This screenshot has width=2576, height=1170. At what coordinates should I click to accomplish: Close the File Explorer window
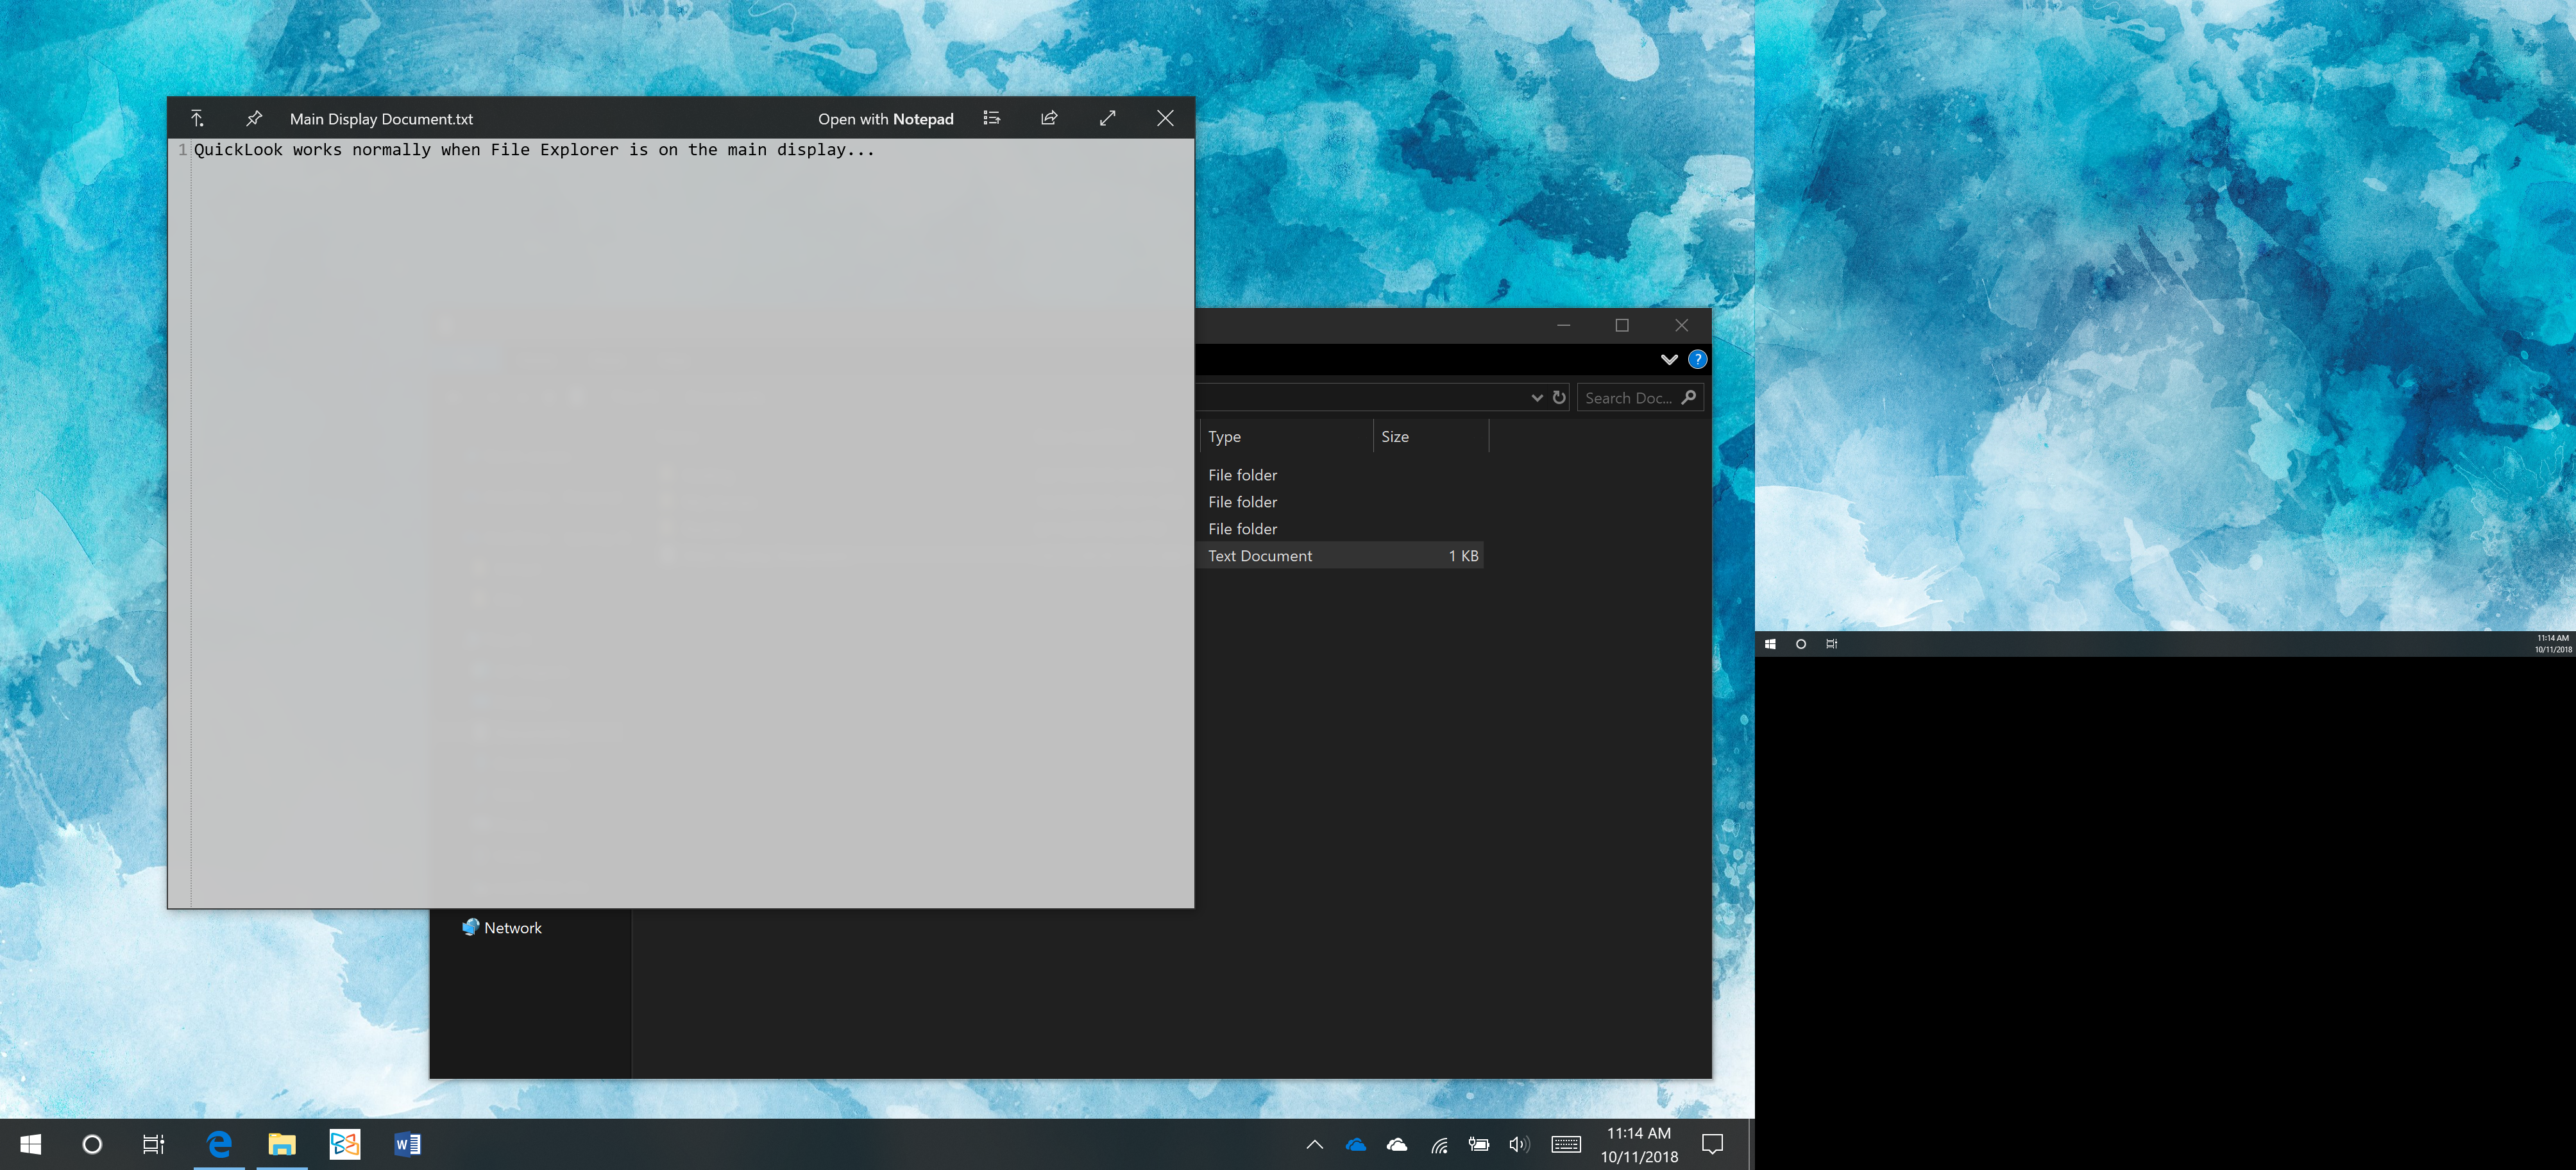click(x=1681, y=325)
